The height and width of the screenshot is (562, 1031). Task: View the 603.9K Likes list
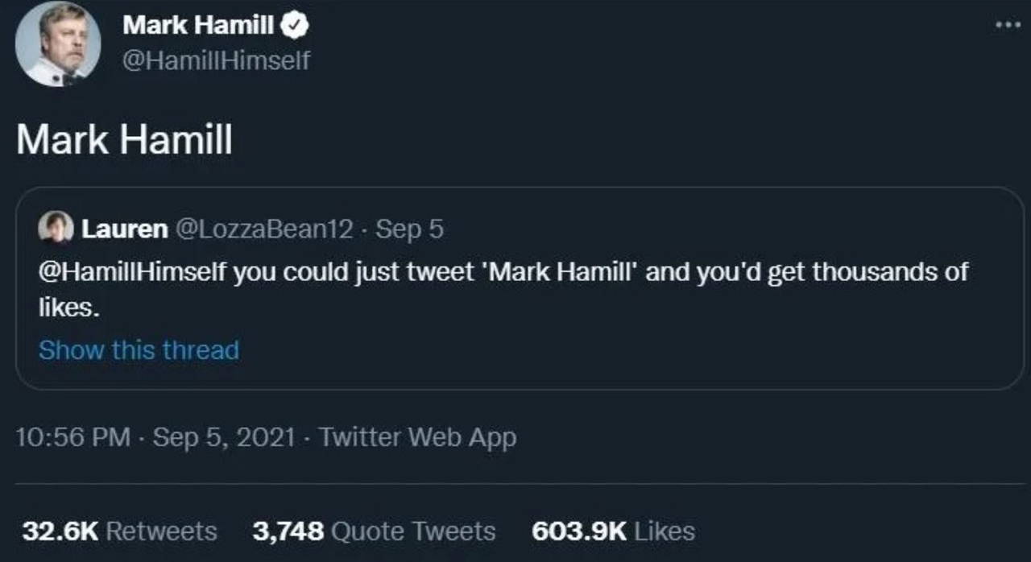[613, 531]
